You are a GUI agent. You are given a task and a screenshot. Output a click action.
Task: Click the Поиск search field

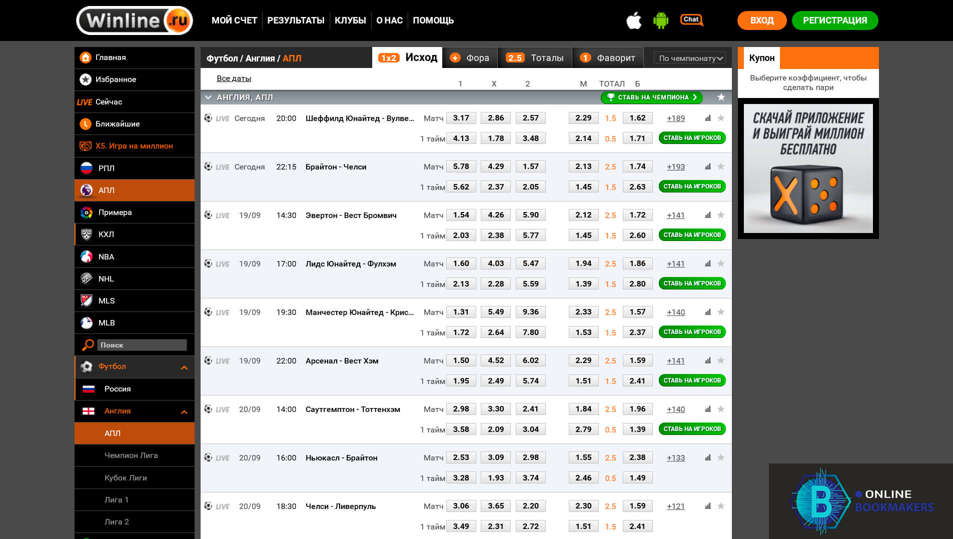[142, 345]
